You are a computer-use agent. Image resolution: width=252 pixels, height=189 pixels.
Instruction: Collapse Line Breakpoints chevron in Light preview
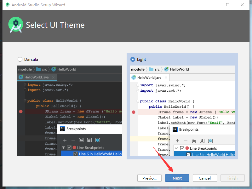(x=176, y=148)
